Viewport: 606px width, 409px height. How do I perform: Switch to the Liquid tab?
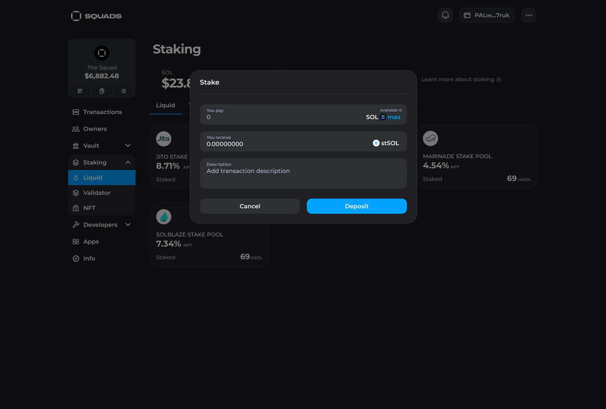(x=165, y=105)
